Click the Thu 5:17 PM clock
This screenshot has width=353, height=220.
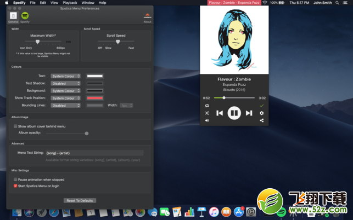pos(299,3)
